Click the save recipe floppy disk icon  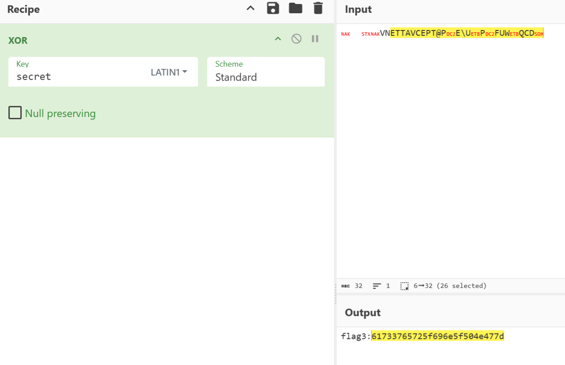point(273,8)
